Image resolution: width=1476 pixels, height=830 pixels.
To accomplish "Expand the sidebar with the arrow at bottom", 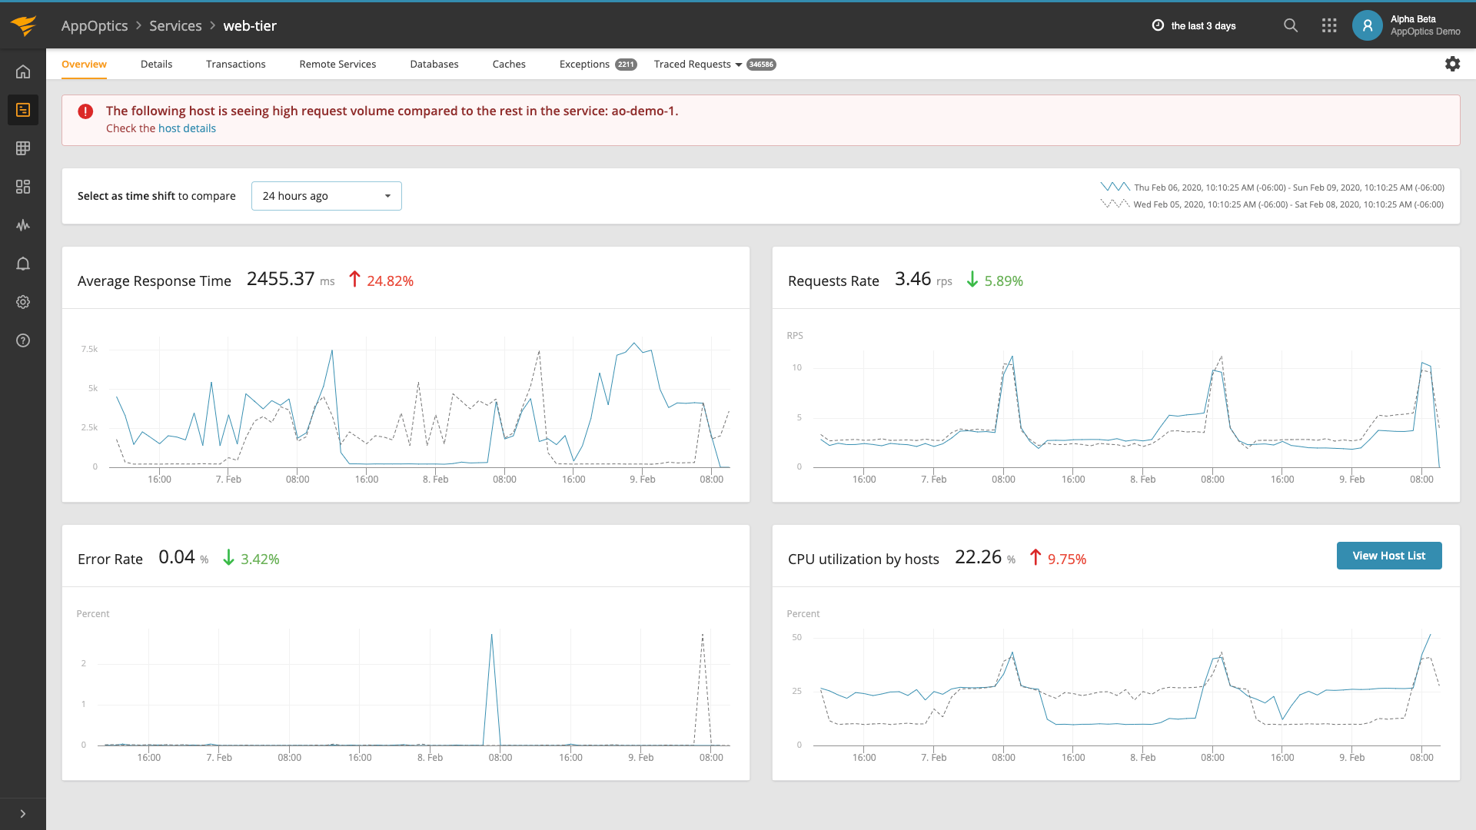I will tap(23, 813).
